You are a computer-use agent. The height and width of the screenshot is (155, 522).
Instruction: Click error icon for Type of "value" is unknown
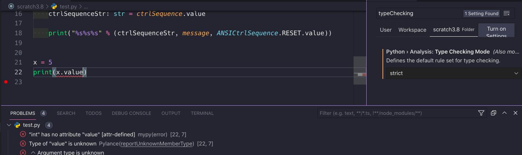click(23, 143)
